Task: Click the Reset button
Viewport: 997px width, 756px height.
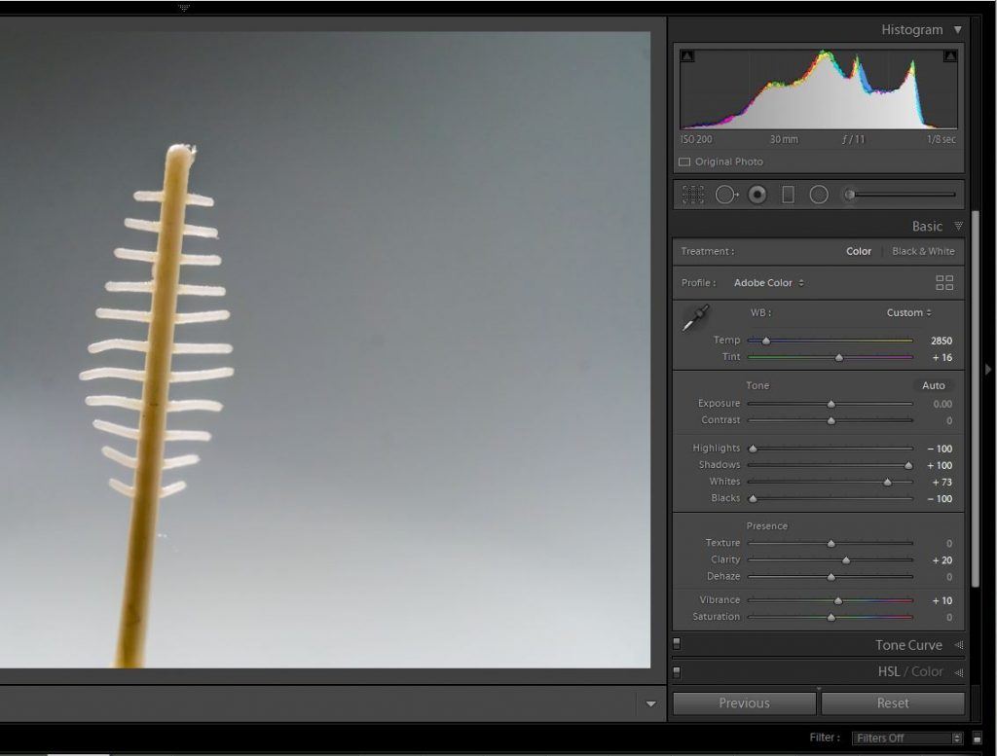Action: pyautogui.click(x=892, y=703)
